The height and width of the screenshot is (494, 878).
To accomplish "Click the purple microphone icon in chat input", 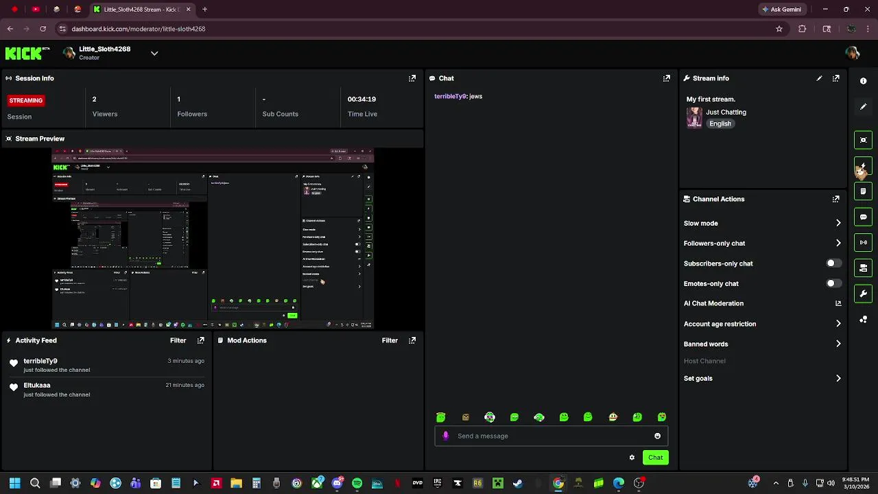I will 446,436.
